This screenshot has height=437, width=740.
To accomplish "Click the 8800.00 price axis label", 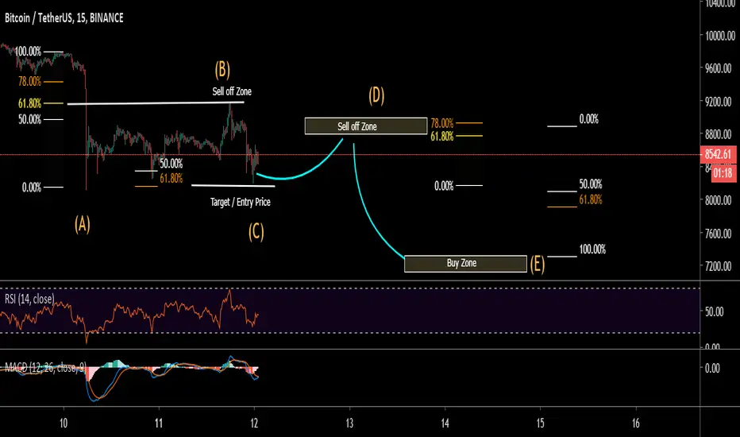I will (x=719, y=134).
